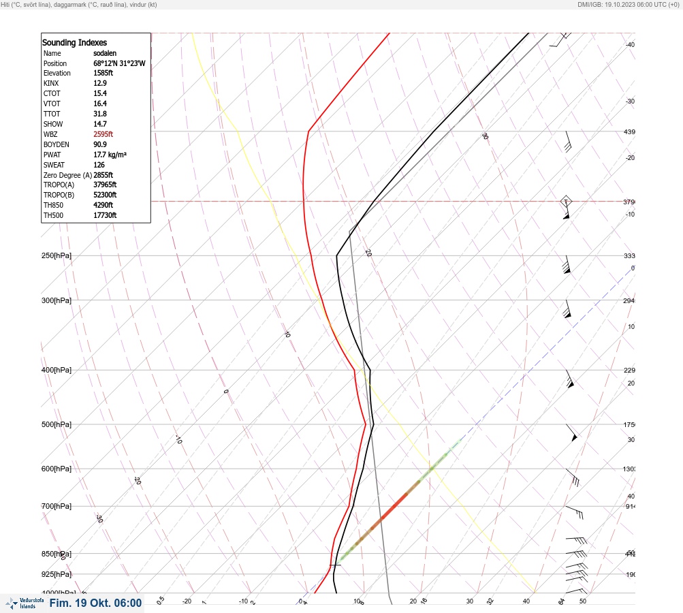
Task: Click the position value 68°12'N 31°23'W
Action: (119, 63)
